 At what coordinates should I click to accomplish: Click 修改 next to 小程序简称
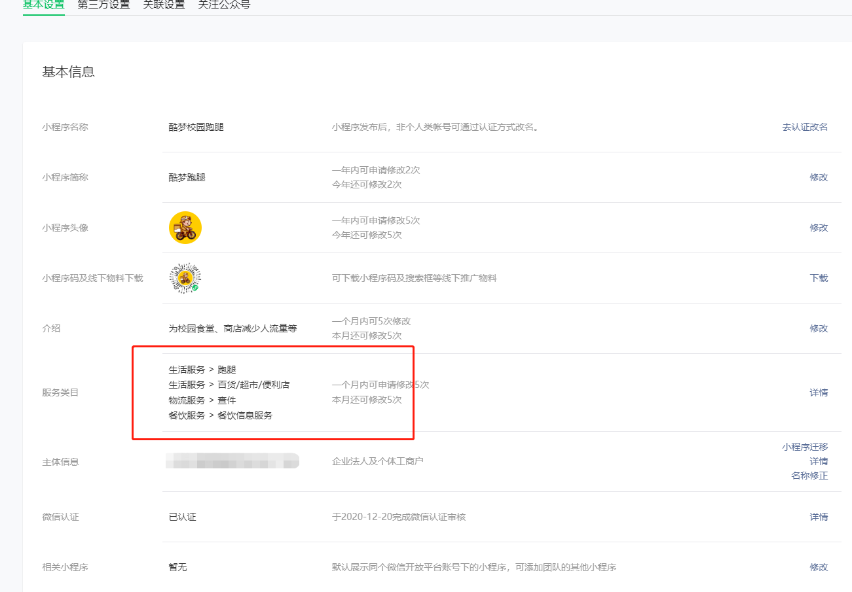point(819,177)
